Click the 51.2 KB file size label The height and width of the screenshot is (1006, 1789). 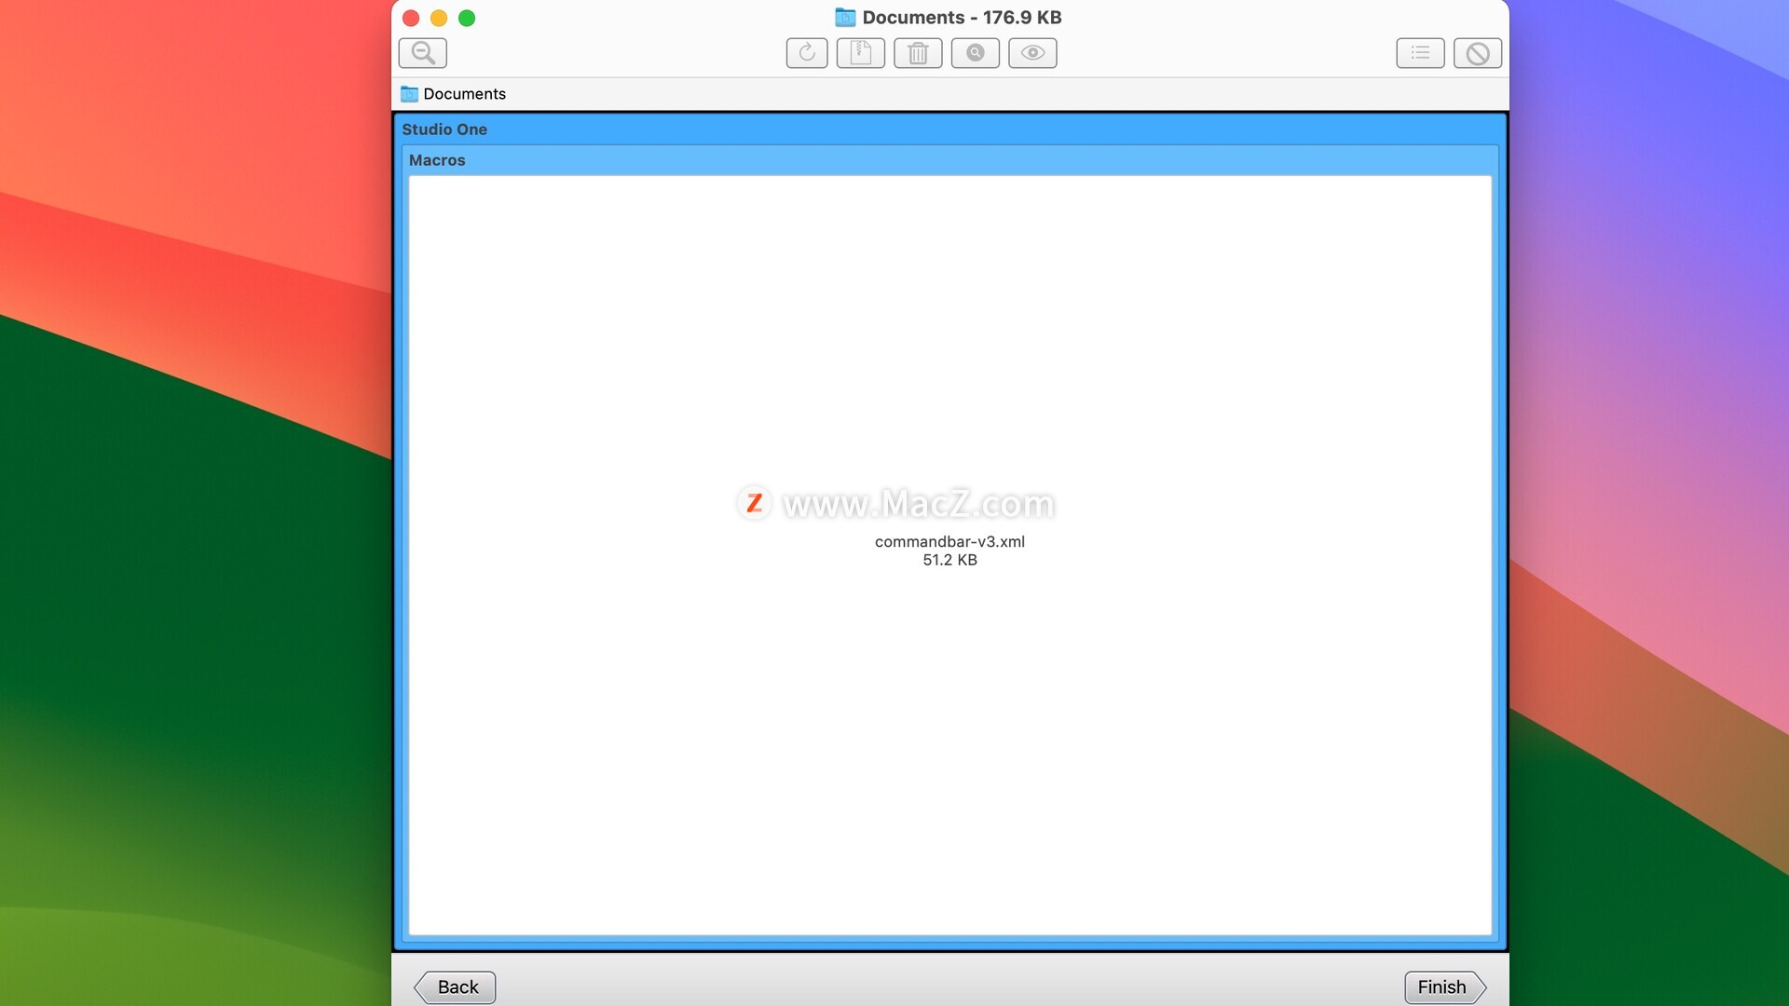949,560
